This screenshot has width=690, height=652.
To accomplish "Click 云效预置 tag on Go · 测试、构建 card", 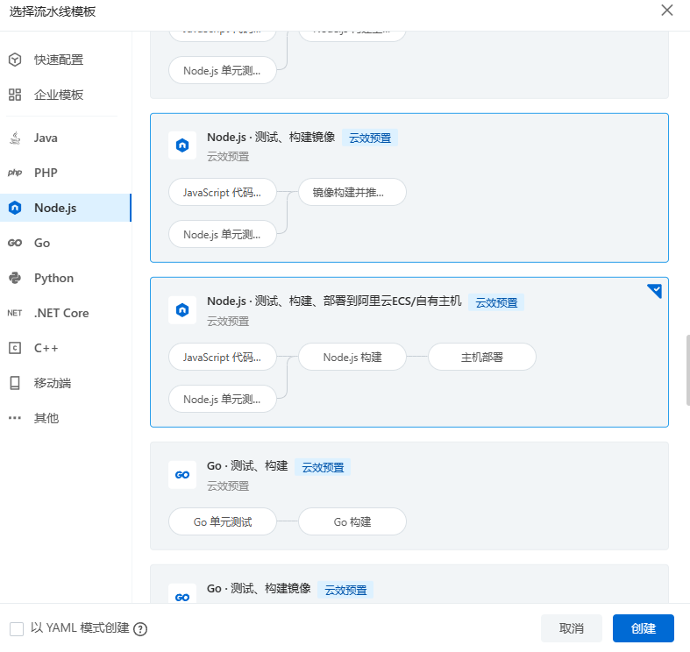I will pos(323,467).
